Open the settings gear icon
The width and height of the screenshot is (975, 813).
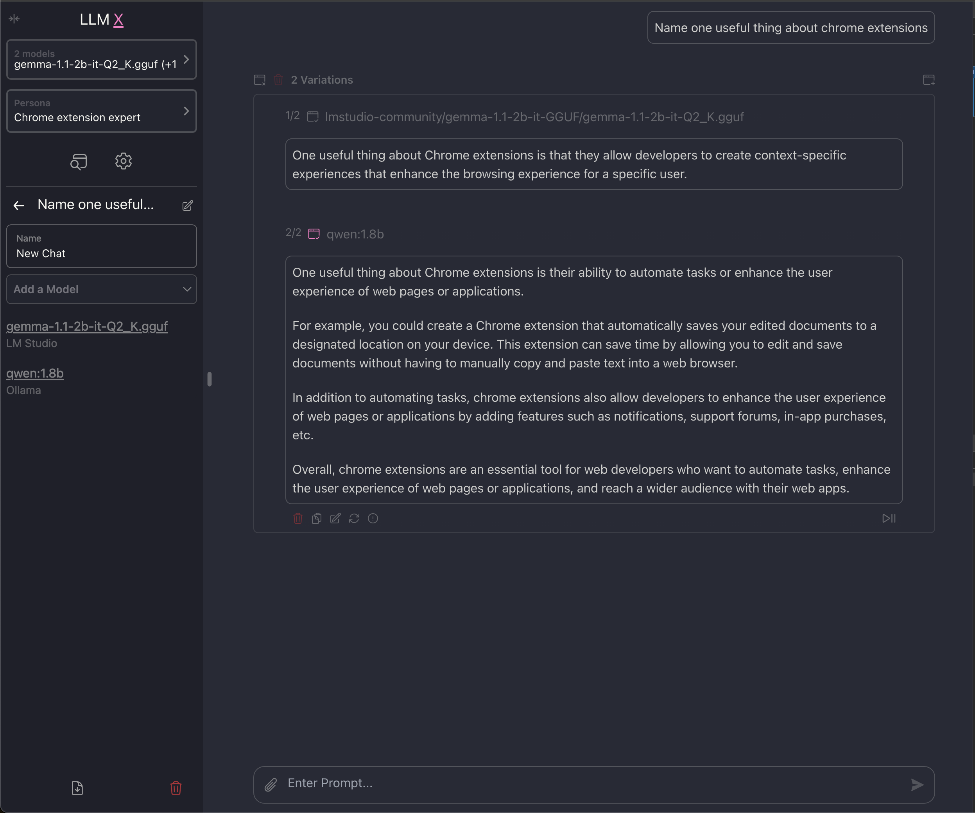point(123,161)
